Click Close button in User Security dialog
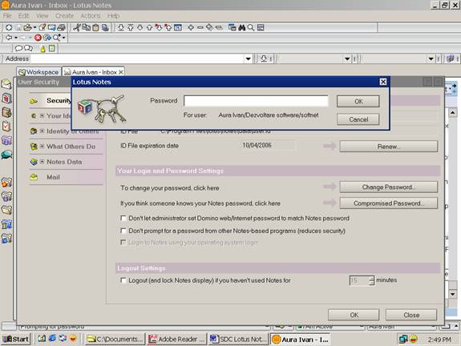This screenshot has width=461, height=346. pyautogui.click(x=411, y=315)
